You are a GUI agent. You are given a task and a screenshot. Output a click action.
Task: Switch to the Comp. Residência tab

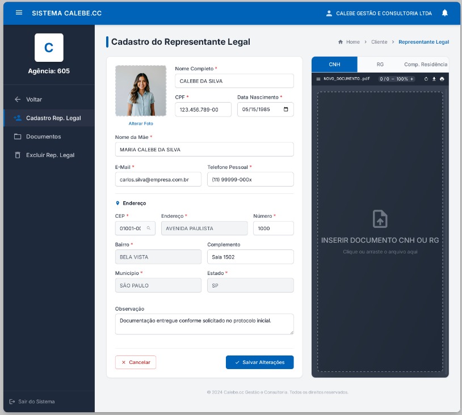pyautogui.click(x=425, y=65)
